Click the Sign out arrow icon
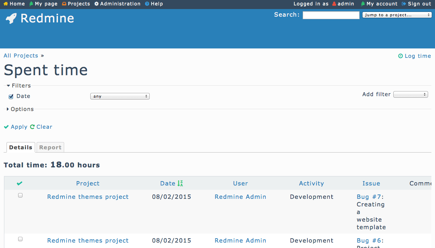435x248 pixels. 404,4
